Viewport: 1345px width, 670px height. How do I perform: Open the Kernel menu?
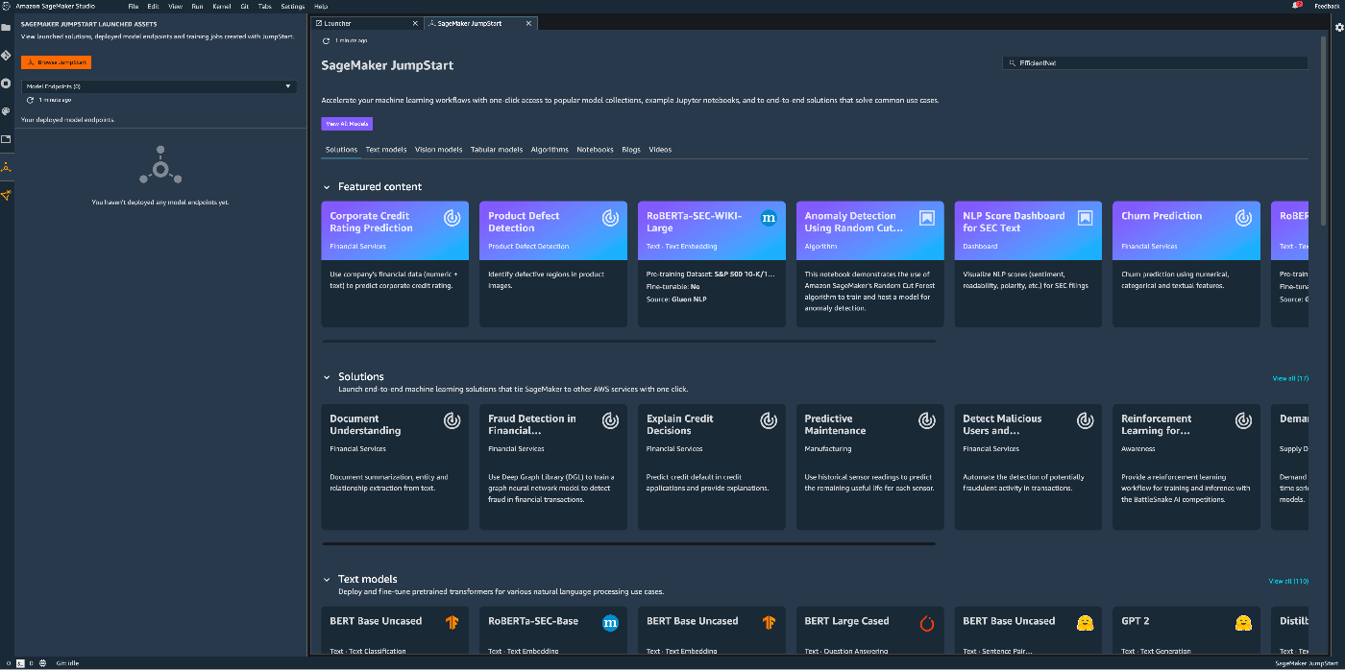221,6
